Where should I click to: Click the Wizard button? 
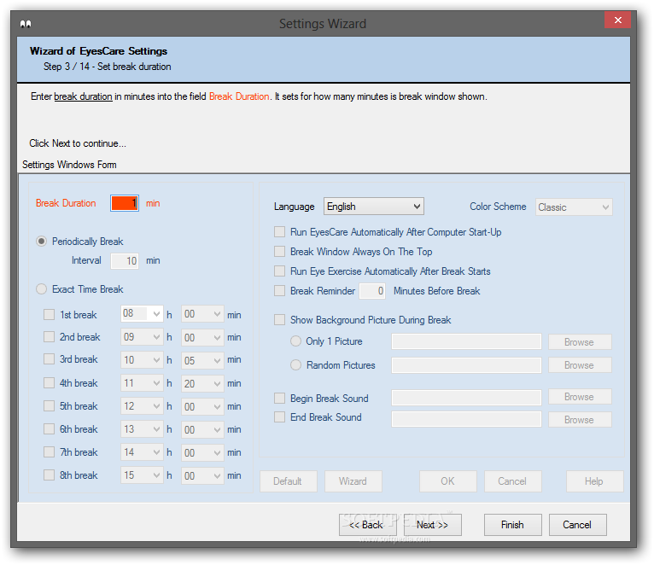pyautogui.click(x=353, y=481)
